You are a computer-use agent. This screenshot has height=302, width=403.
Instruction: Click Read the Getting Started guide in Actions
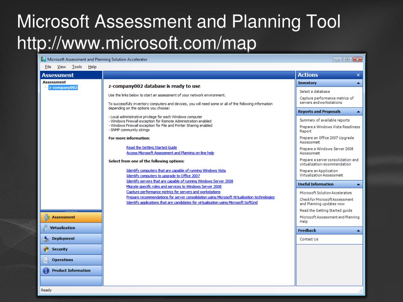pos(326,211)
